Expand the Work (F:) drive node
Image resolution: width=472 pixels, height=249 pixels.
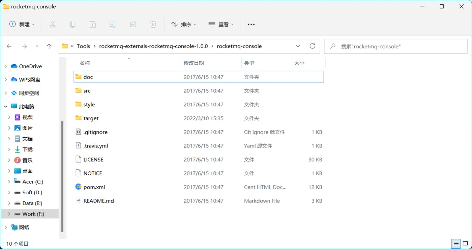[9, 214]
